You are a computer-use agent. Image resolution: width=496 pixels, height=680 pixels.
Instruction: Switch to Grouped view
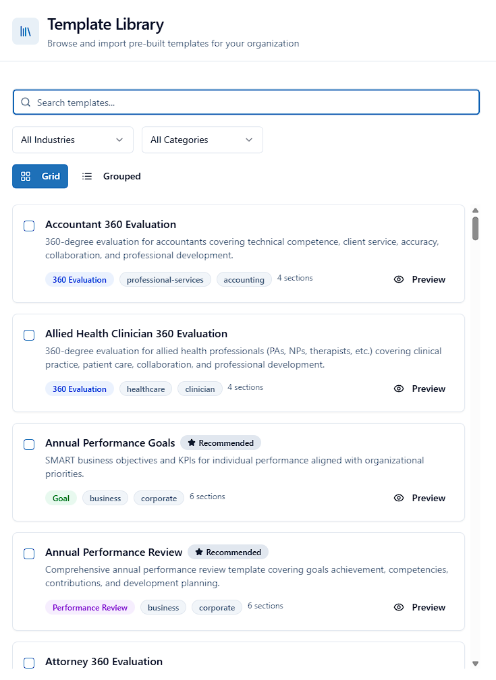111,176
